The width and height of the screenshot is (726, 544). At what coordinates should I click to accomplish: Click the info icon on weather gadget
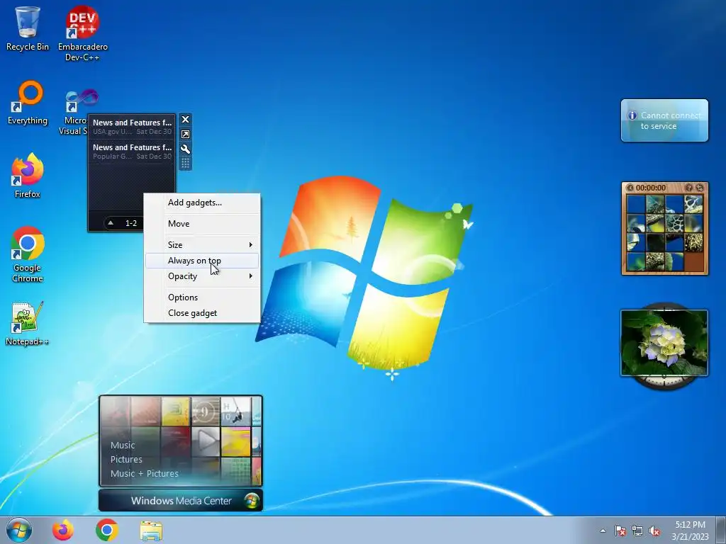coord(632,115)
